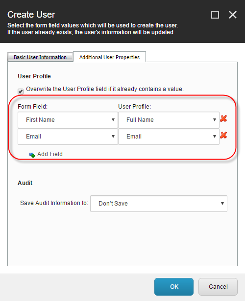Click the arrow on First Name dropdown
Screen dimensions: 245x301
113,120
